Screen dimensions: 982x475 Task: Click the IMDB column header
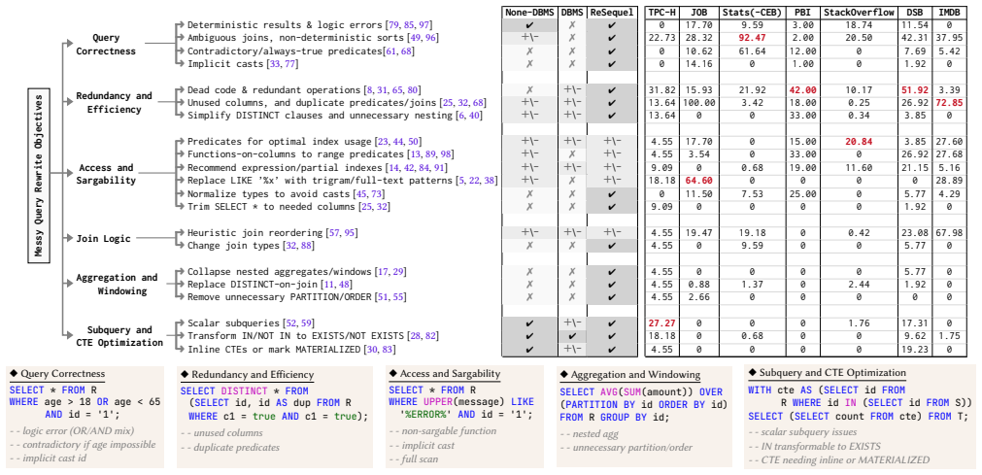(x=951, y=12)
